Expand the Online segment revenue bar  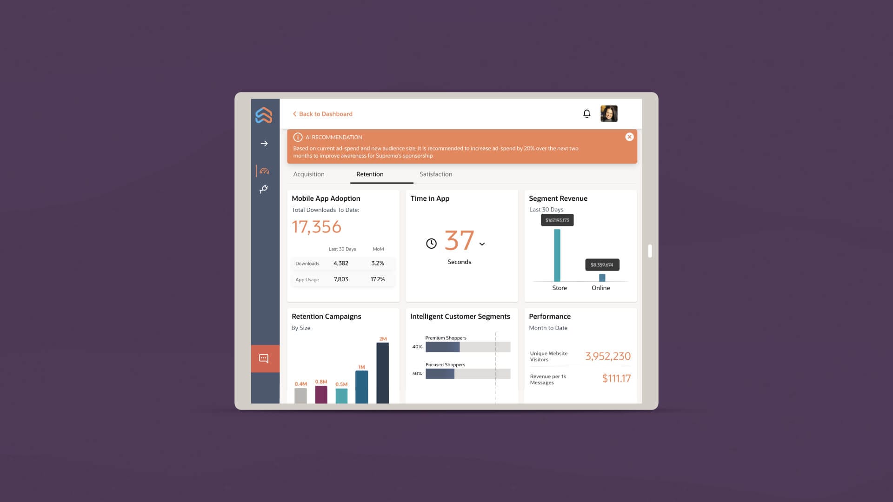[x=601, y=277]
